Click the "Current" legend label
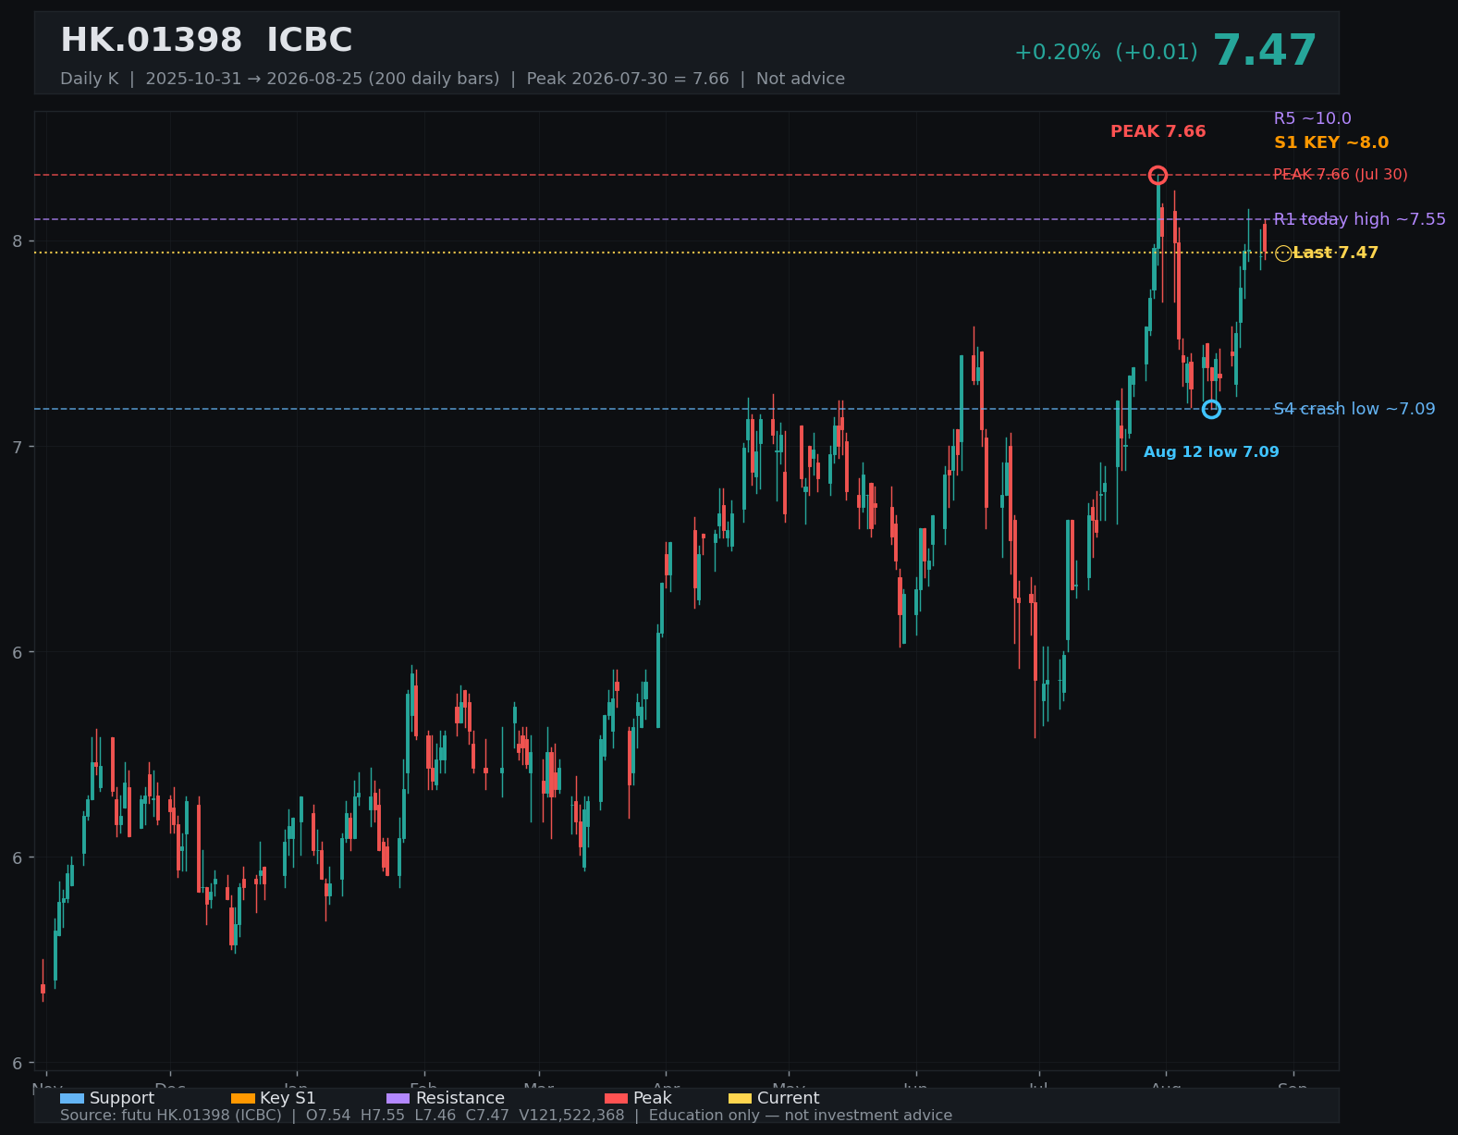Image resolution: width=1458 pixels, height=1135 pixels. pos(788,1098)
